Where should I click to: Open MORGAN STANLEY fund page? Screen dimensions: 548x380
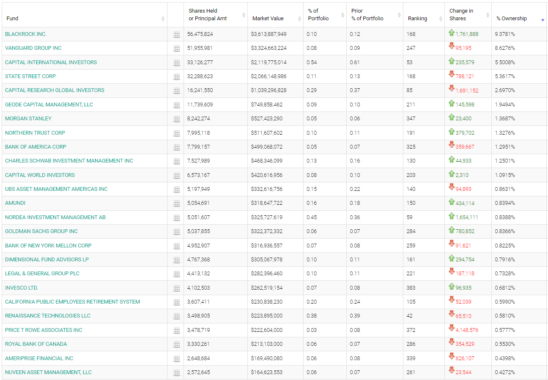(x=28, y=118)
